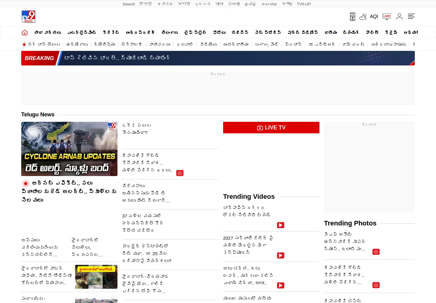Click the TV9 Telugu logo

[x=28, y=17]
